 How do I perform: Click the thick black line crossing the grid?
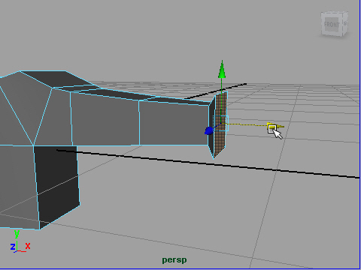point(208,163)
